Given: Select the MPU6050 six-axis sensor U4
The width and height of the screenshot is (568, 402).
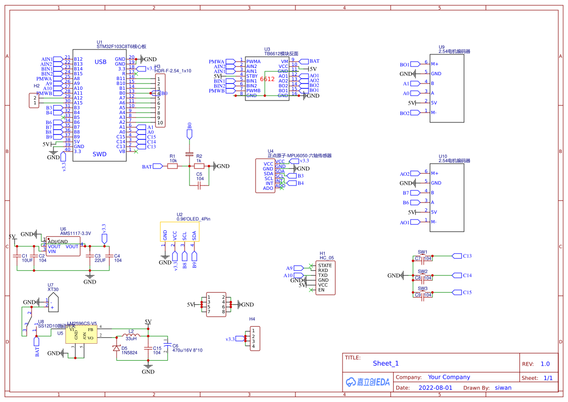Looking at the screenshot, I should (x=266, y=175).
